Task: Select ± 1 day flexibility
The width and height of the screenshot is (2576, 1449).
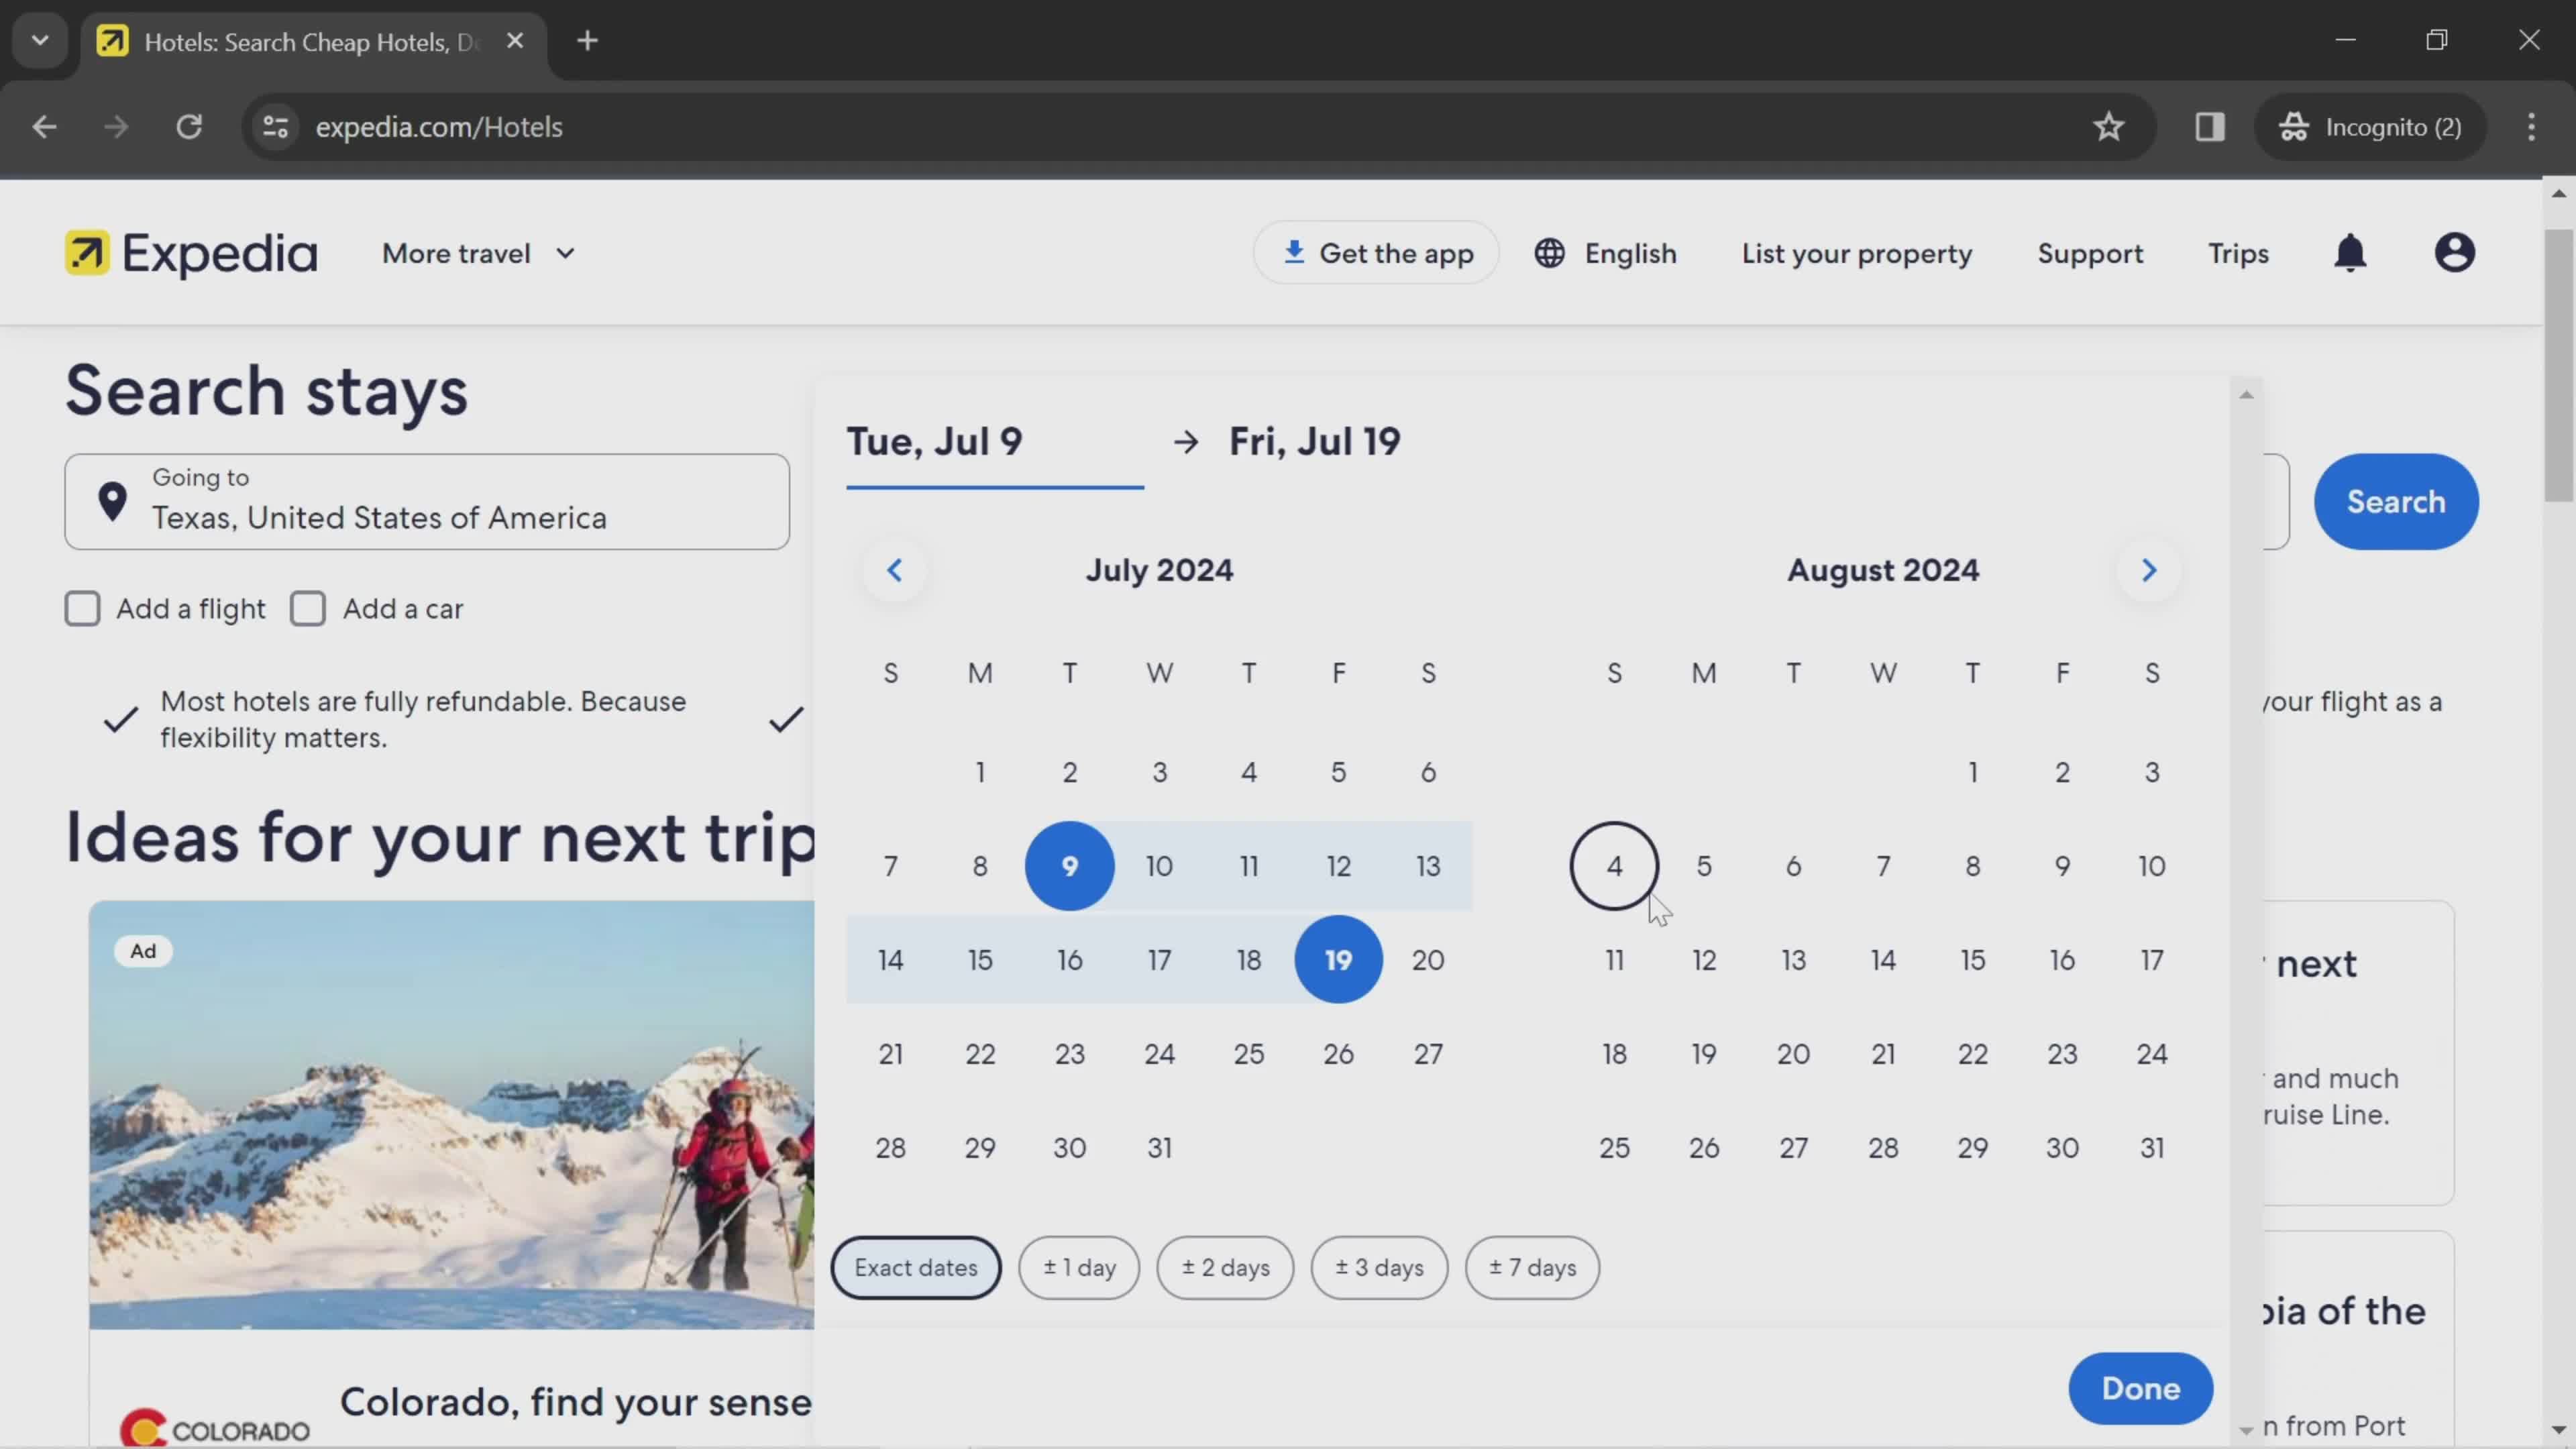Action: pos(1079,1268)
